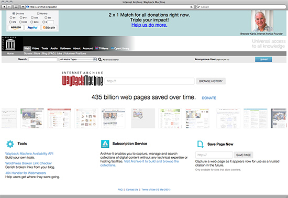Open the Software tab
This screenshot has height=198, width=288.
tap(65, 49)
